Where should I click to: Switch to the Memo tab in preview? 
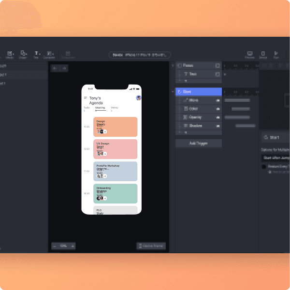point(115,108)
